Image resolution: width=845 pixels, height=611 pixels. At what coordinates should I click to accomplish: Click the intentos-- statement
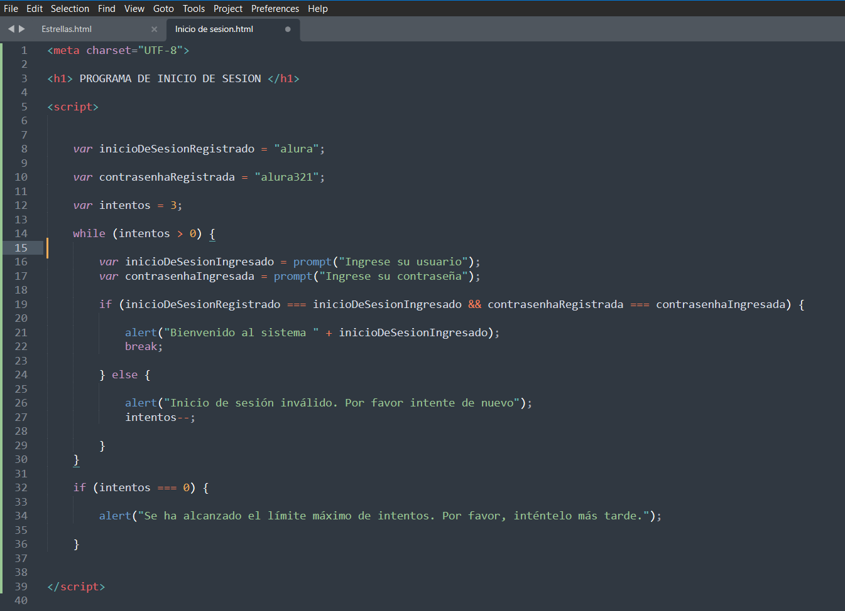(x=160, y=417)
